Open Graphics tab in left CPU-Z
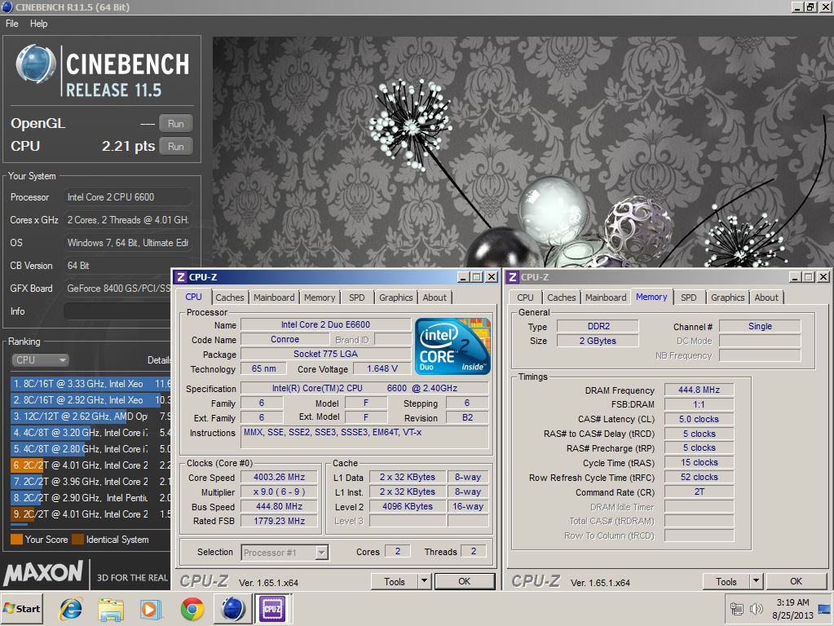This screenshot has width=834, height=626. pos(395,298)
